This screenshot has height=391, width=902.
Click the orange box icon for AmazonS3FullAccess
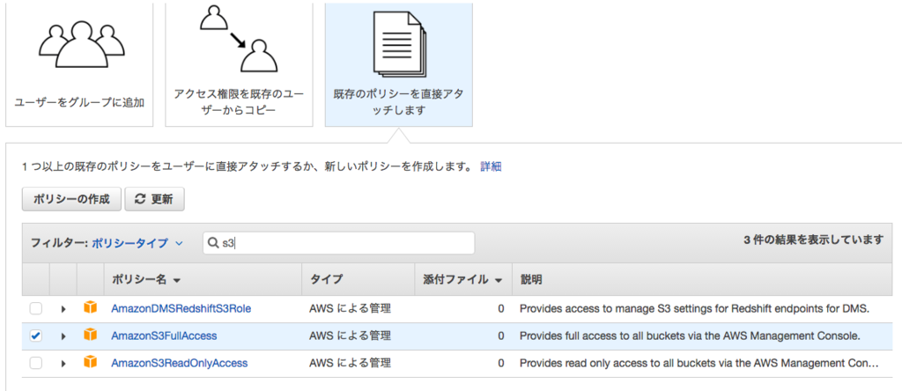click(91, 336)
